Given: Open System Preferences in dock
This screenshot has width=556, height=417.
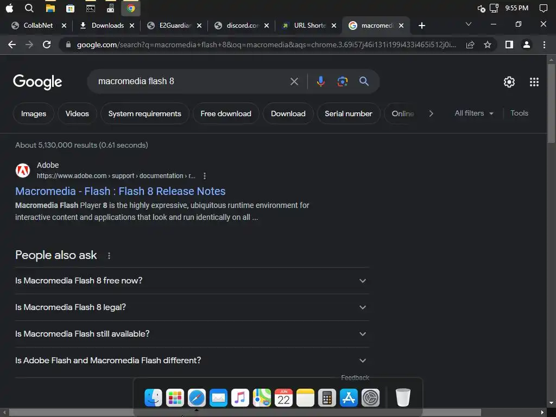Looking at the screenshot, I should pyautogui.click(x=370, y=397).
